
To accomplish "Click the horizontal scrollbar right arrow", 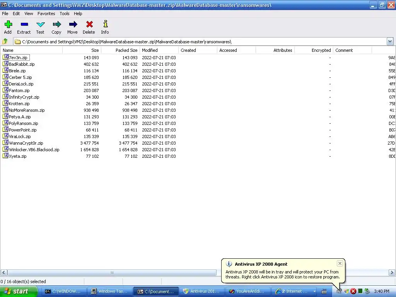I will 392,273.
